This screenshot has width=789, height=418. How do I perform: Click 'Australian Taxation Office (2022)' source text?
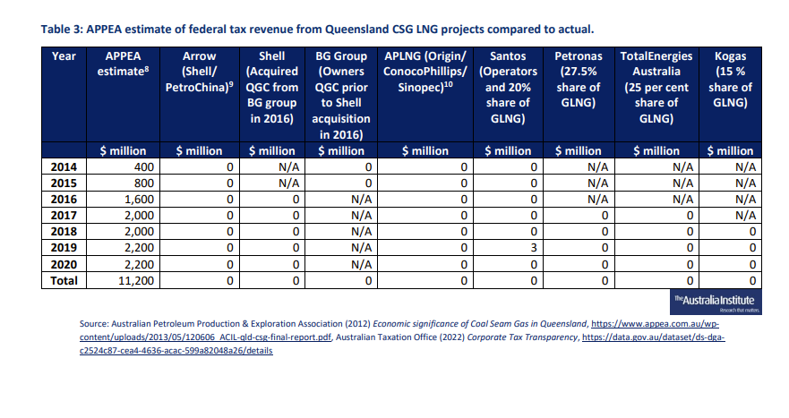(x=400, y=337)
